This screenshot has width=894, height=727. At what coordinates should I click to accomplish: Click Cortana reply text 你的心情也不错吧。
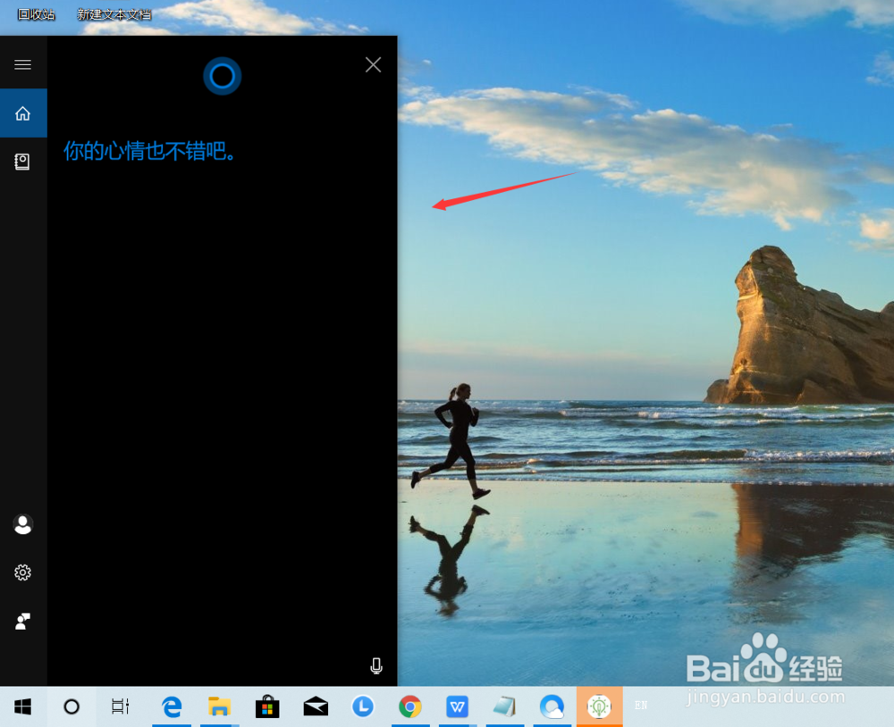150,151
